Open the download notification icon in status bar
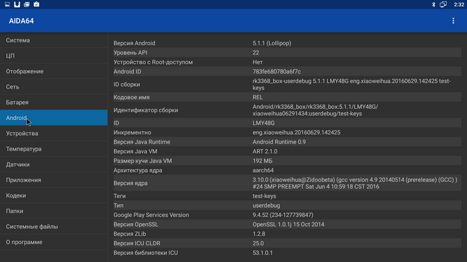This screenshot has height=262, width=467. [x=17, y=4]
